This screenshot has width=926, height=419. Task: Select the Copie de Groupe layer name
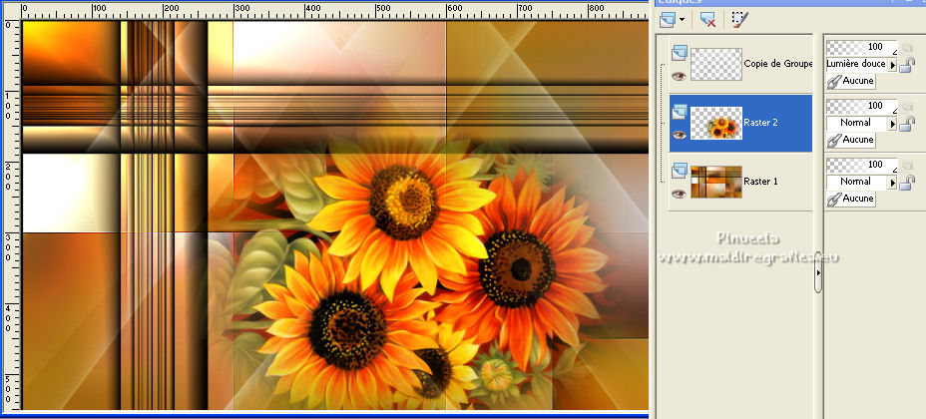(777, 64)
